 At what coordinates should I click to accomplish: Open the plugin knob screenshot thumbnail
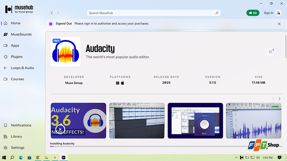click(x=195, y=121)
